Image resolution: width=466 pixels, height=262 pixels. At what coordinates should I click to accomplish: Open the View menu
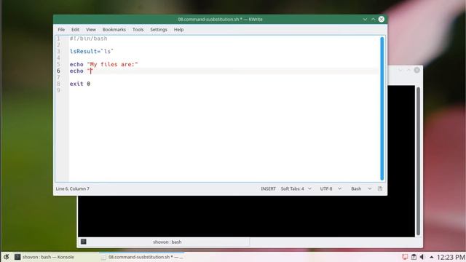pyautogui.click(x=91, y=29)
